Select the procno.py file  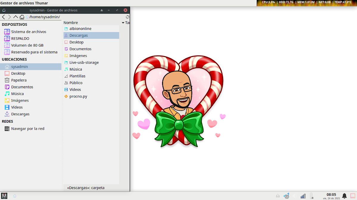tap(78, 96)
